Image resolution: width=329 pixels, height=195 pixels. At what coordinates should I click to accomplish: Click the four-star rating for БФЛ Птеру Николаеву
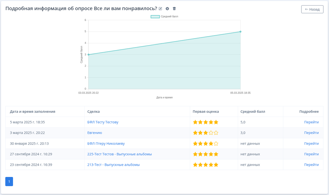(x=205, y=144)
